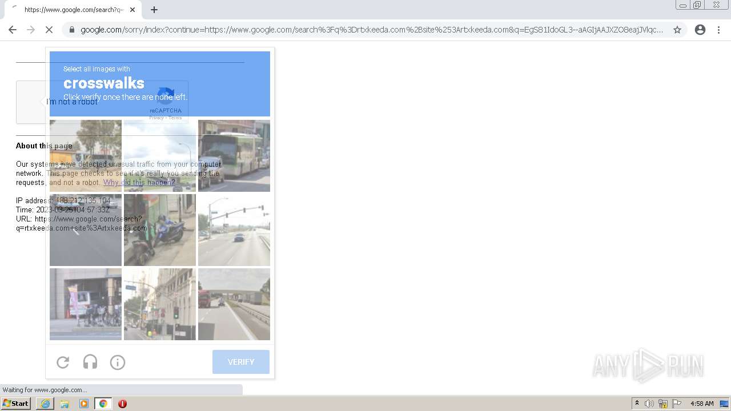View site security lock info

[x=71, y=30]
